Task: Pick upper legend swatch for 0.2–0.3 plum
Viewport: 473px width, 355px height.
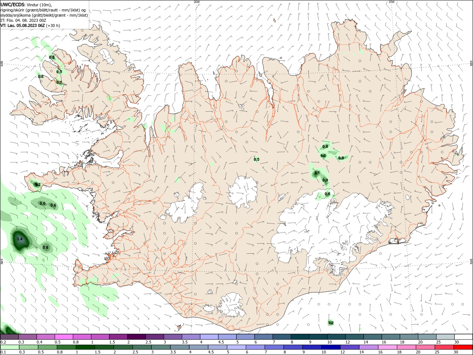Action: 9,337
